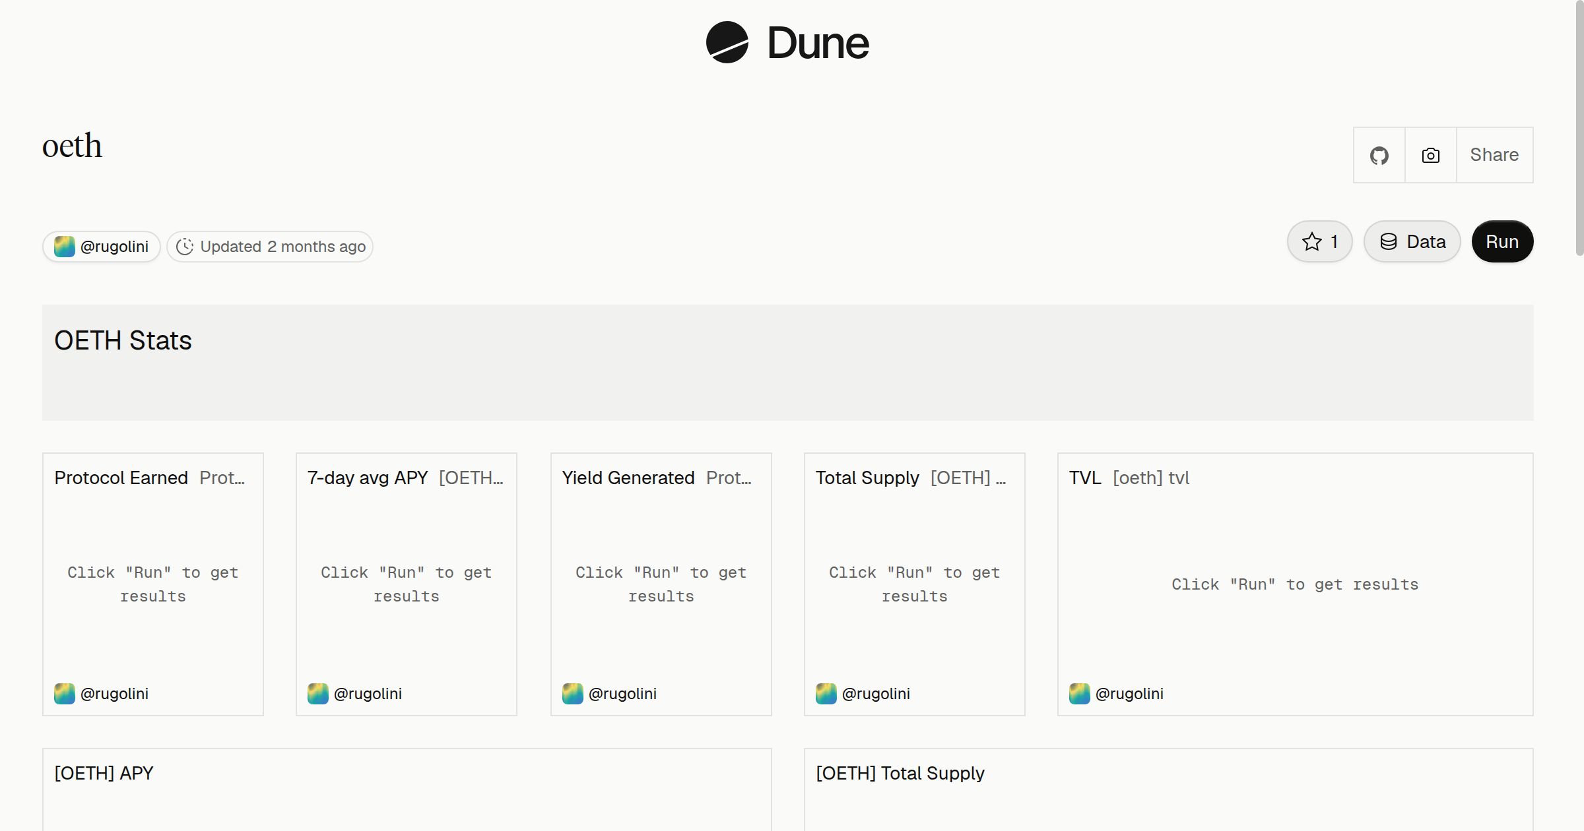Click @rugolini in the Yield Generated card
1584x831 pixels.
pos(622,694)
